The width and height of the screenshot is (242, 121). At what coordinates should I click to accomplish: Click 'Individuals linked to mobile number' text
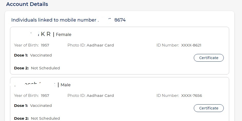pos(54,20)
